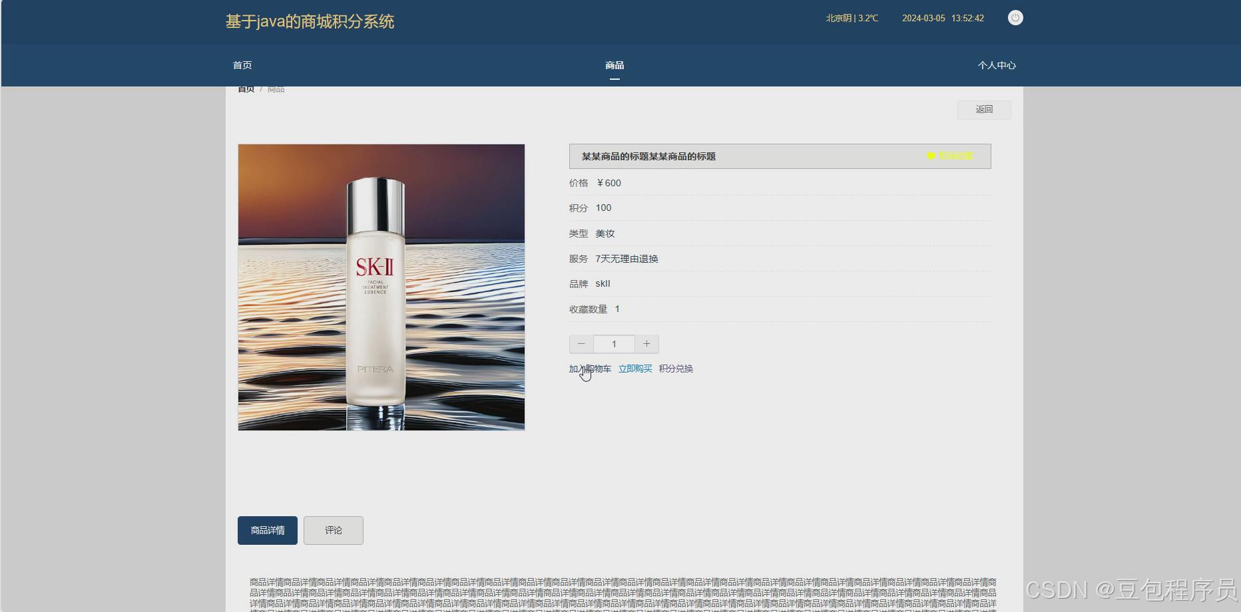Click the 商品 breadcrumb item
This screenshot has height=612, width=1241.
pyautogui.click(x=276, y=89)
